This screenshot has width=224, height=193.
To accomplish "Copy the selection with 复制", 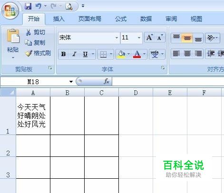I will click(35, 42).
